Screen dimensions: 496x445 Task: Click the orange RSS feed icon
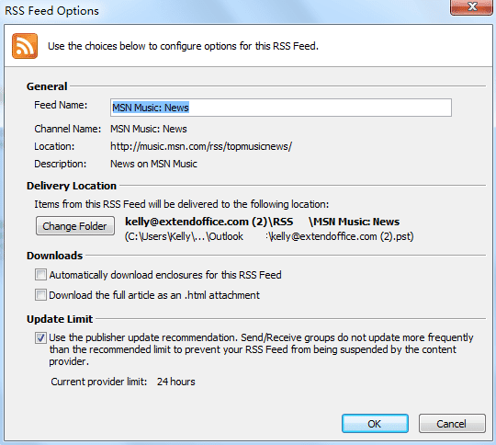[25, 46]
